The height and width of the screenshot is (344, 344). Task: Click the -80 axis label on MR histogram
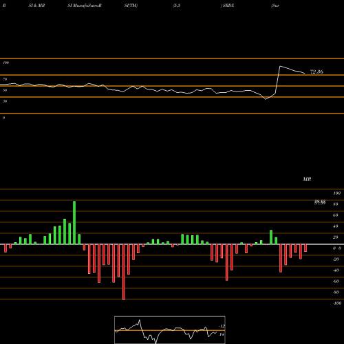pos(336,292)
